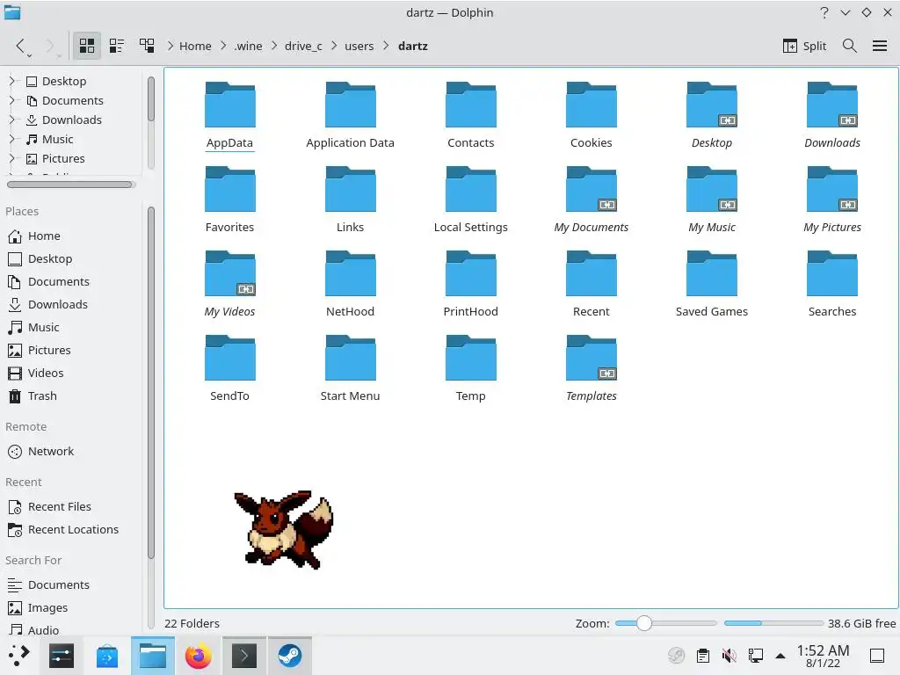Select the Contacts folder
This screenshot has height=675, width=900.
tap(471, 115)
